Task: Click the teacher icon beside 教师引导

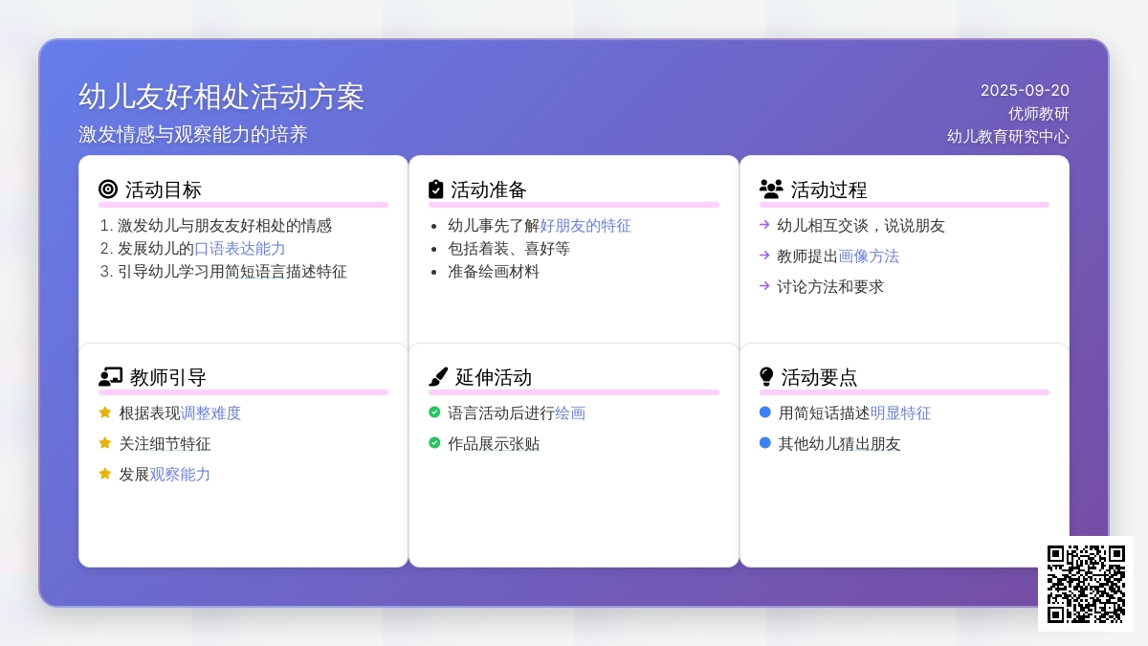Action: [110, 377]
